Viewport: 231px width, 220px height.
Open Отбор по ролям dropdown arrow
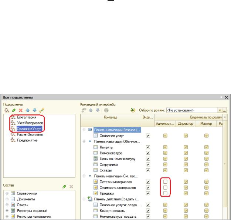[220, 110]
